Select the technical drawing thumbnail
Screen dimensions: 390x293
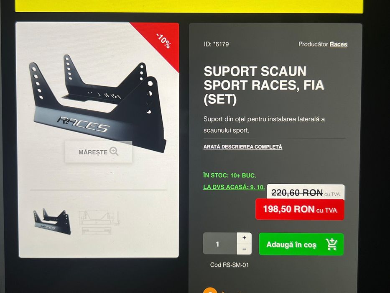[x=99, y=222]
